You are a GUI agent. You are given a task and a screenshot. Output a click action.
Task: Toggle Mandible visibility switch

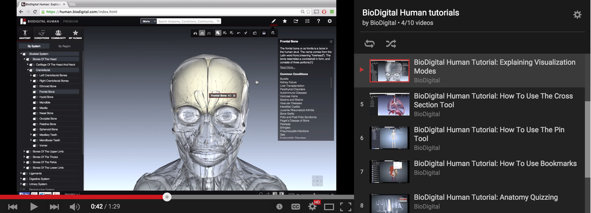tap(35, 103)
